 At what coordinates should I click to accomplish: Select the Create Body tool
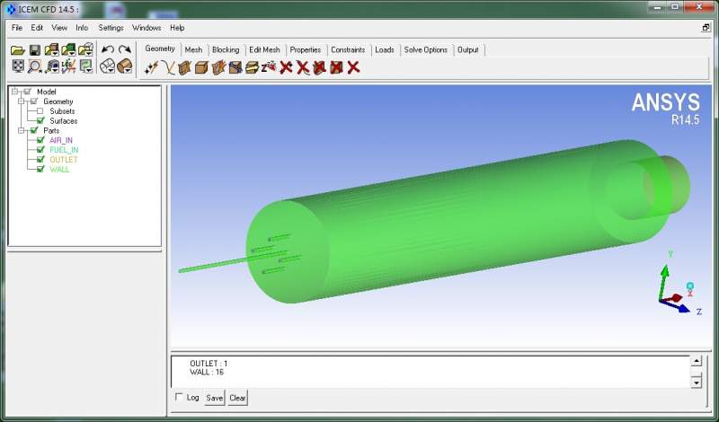(201, 68)
